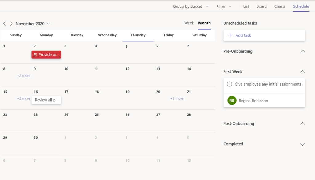Open Filter dropdown

[x=224, y=6]
